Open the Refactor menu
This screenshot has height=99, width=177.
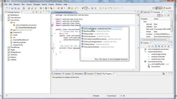tap(17, 4)
